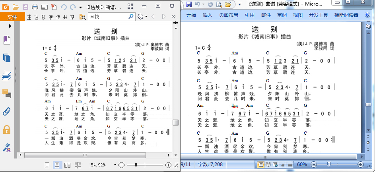Open the bookmarks panel in Foxit sidebar

[7, 40]
